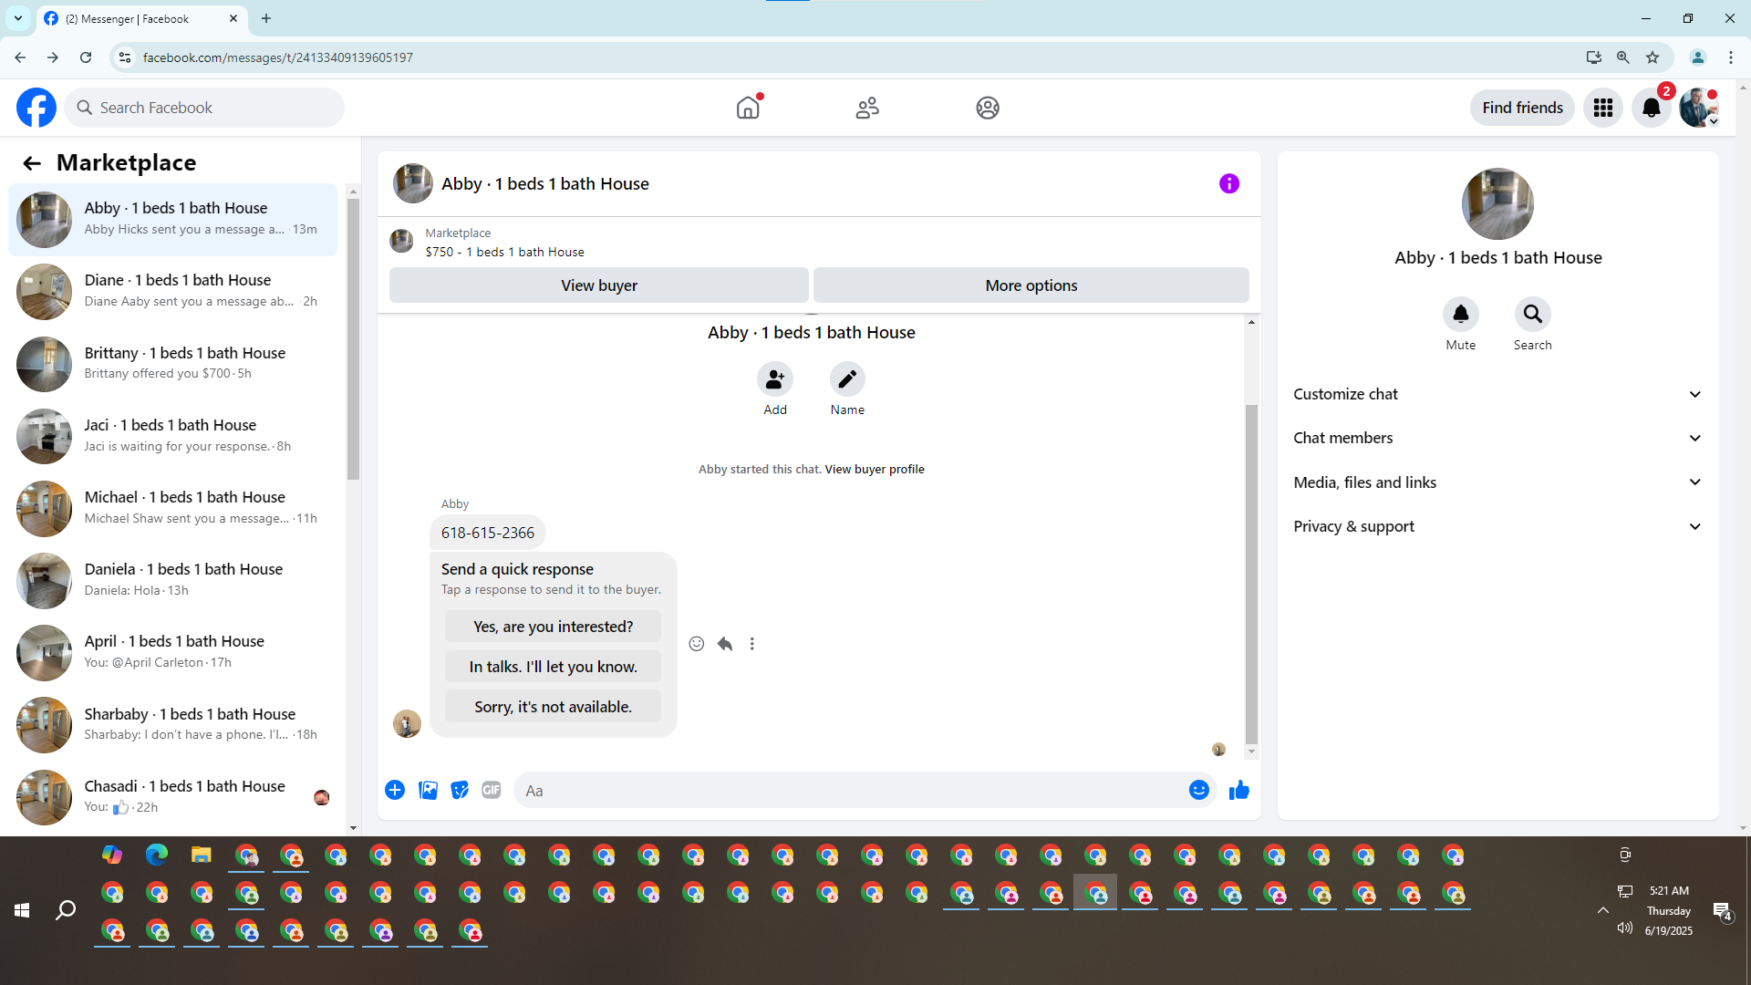1751x985 pixels.
Task: Click the reply arrow beside message
Action: click(725, 644)
